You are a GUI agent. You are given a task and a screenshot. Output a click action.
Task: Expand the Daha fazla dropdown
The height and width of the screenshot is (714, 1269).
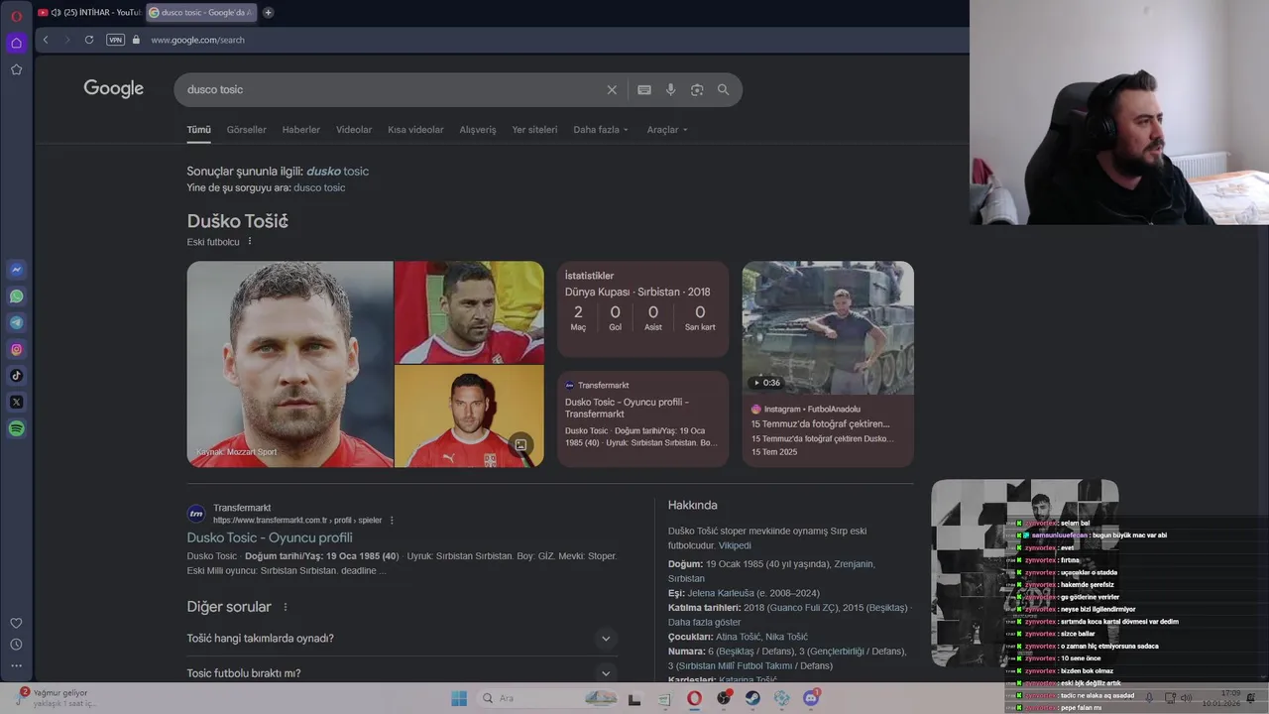click(601, 130)
